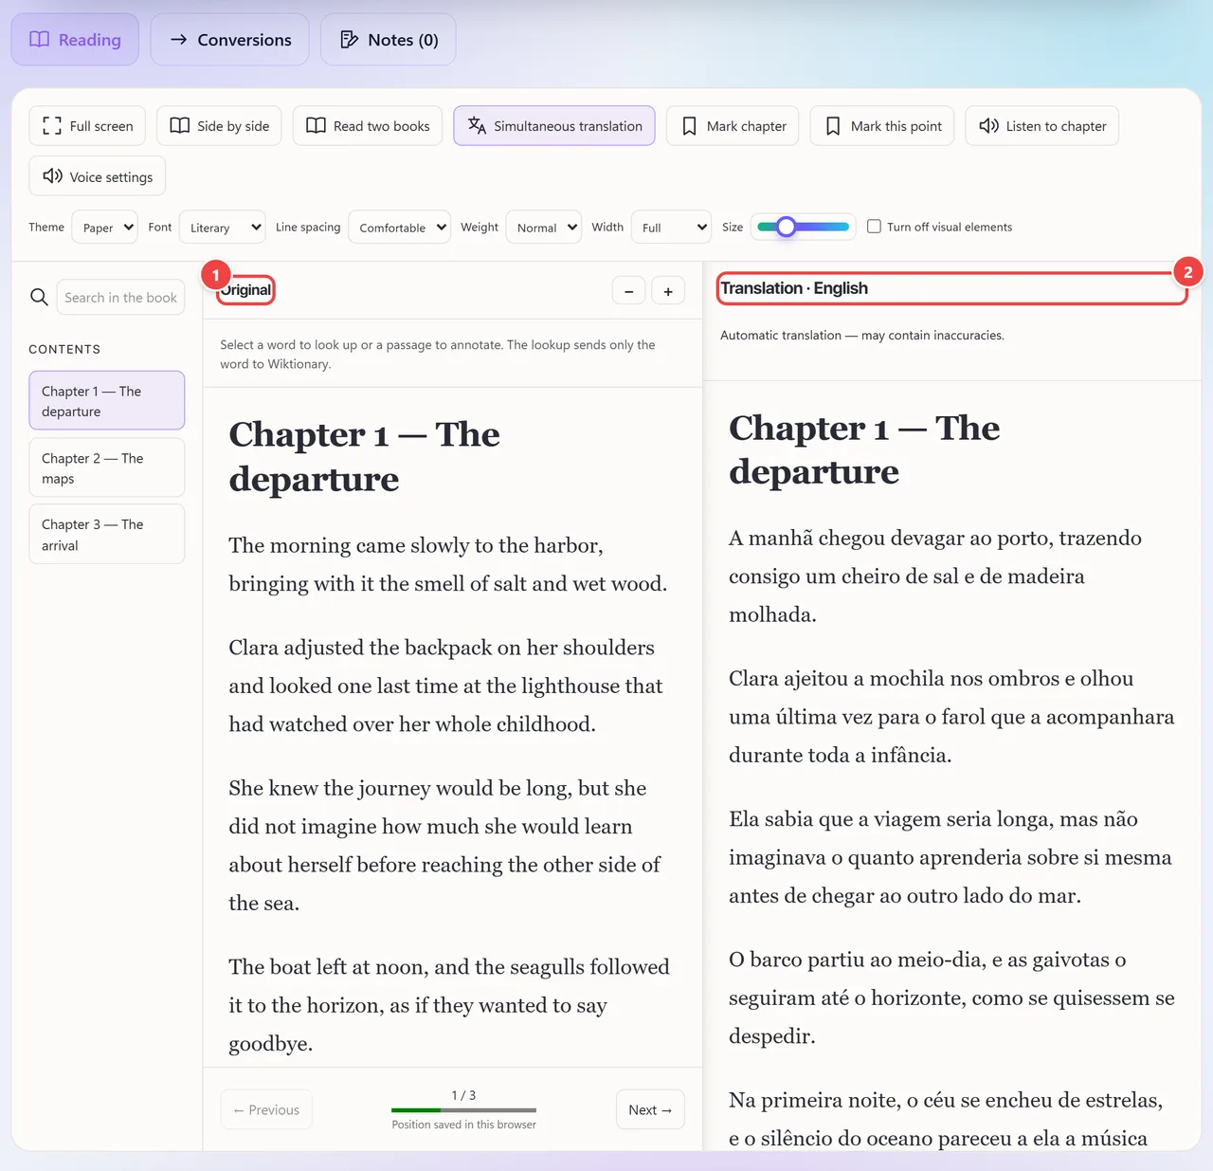This screenshot has height=1171, width=1213.
Task: Click the Original panel heading
Action: click(246, 290)
